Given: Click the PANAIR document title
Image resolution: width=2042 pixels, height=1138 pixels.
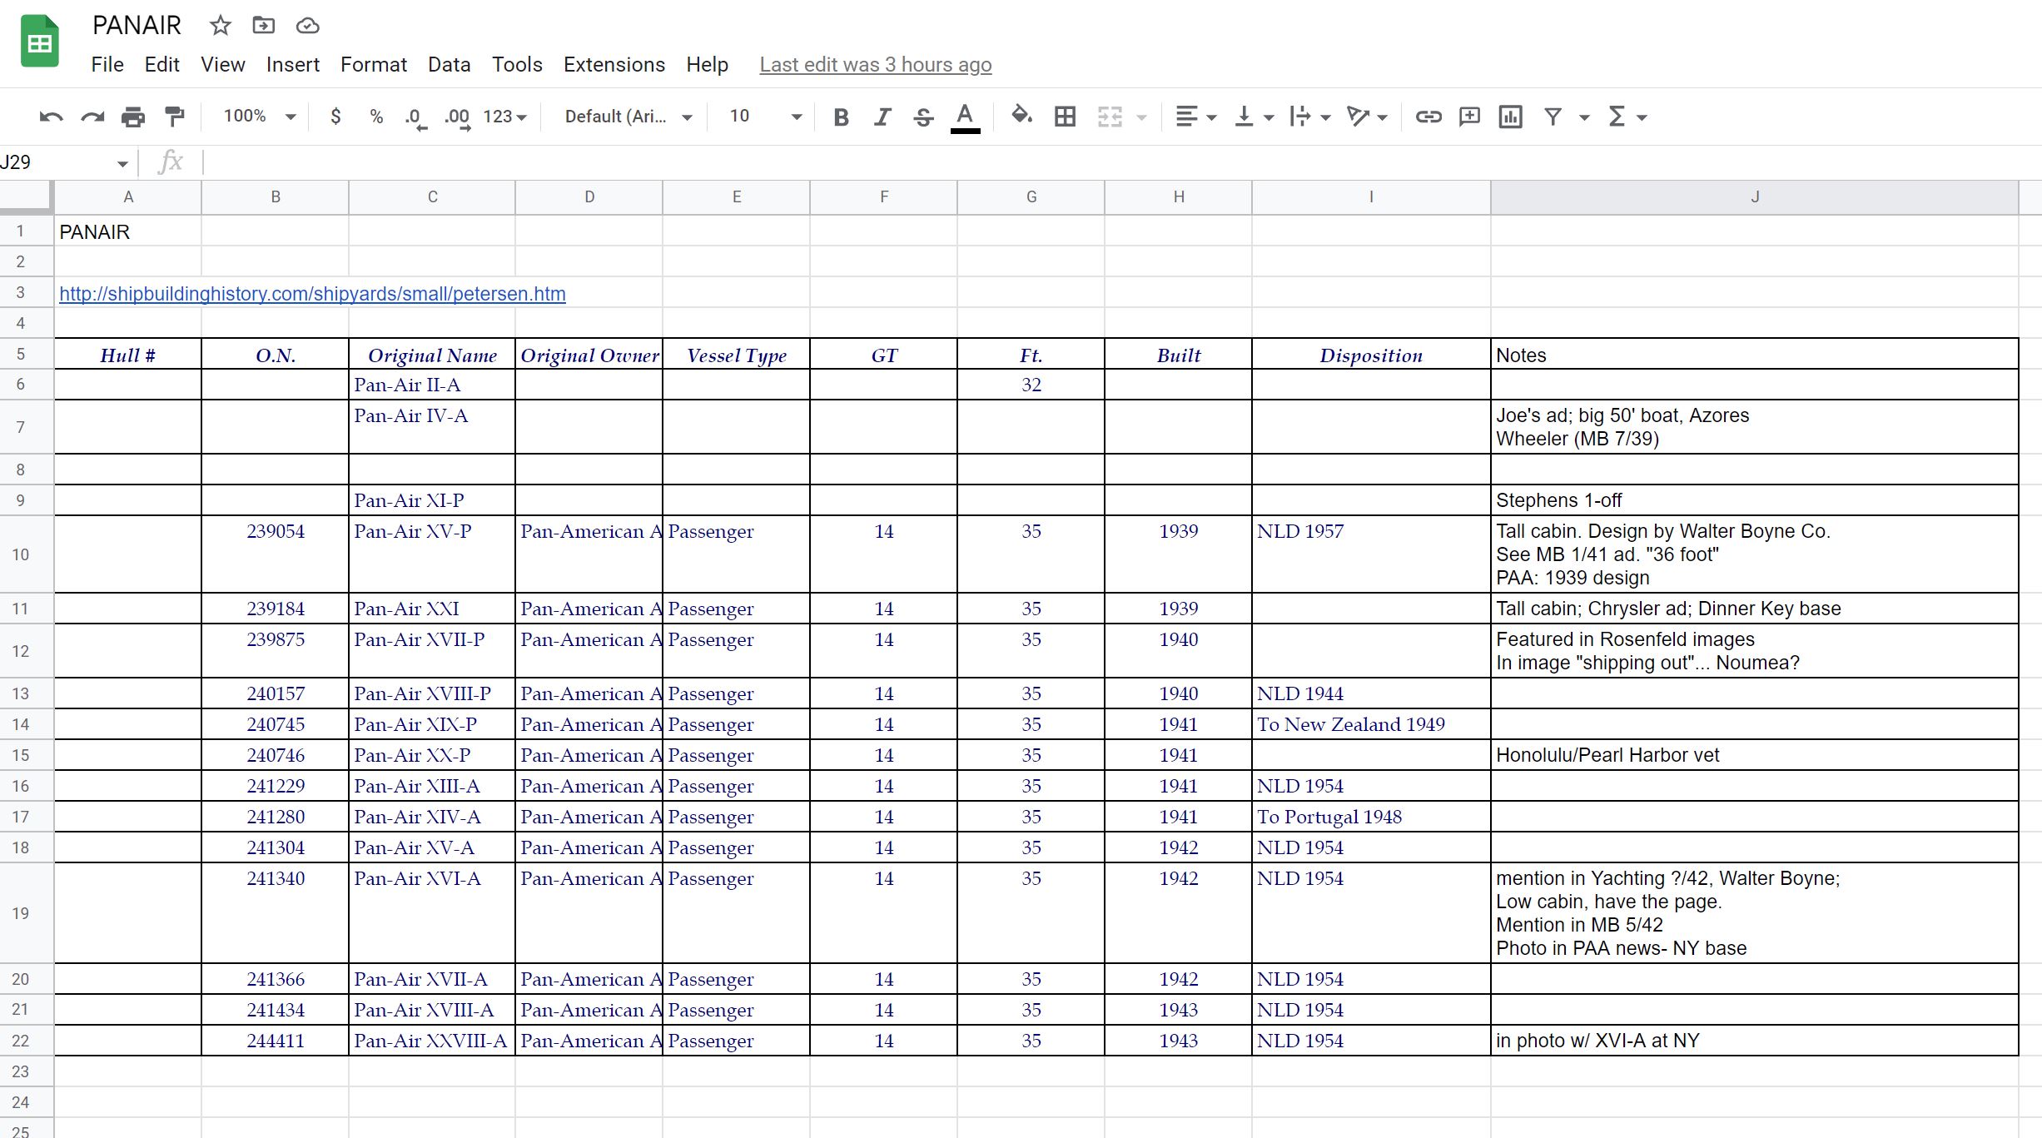Looking at the screenshot, I should 137,26.
